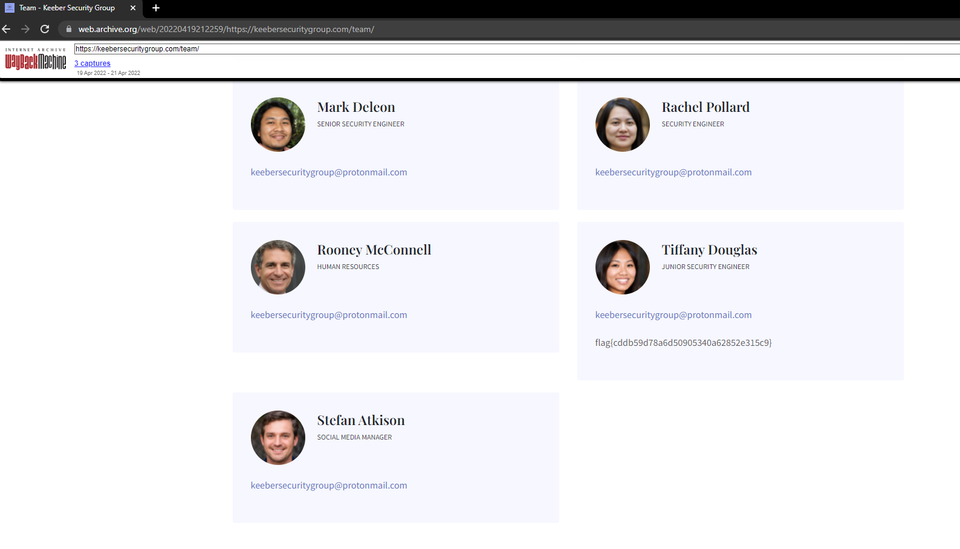Click Tiffany Douglas's profile photo

622,267
